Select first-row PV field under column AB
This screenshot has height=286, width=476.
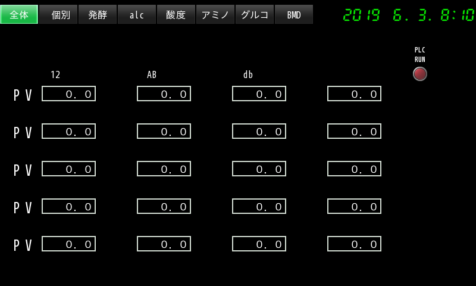pos(164,94)
